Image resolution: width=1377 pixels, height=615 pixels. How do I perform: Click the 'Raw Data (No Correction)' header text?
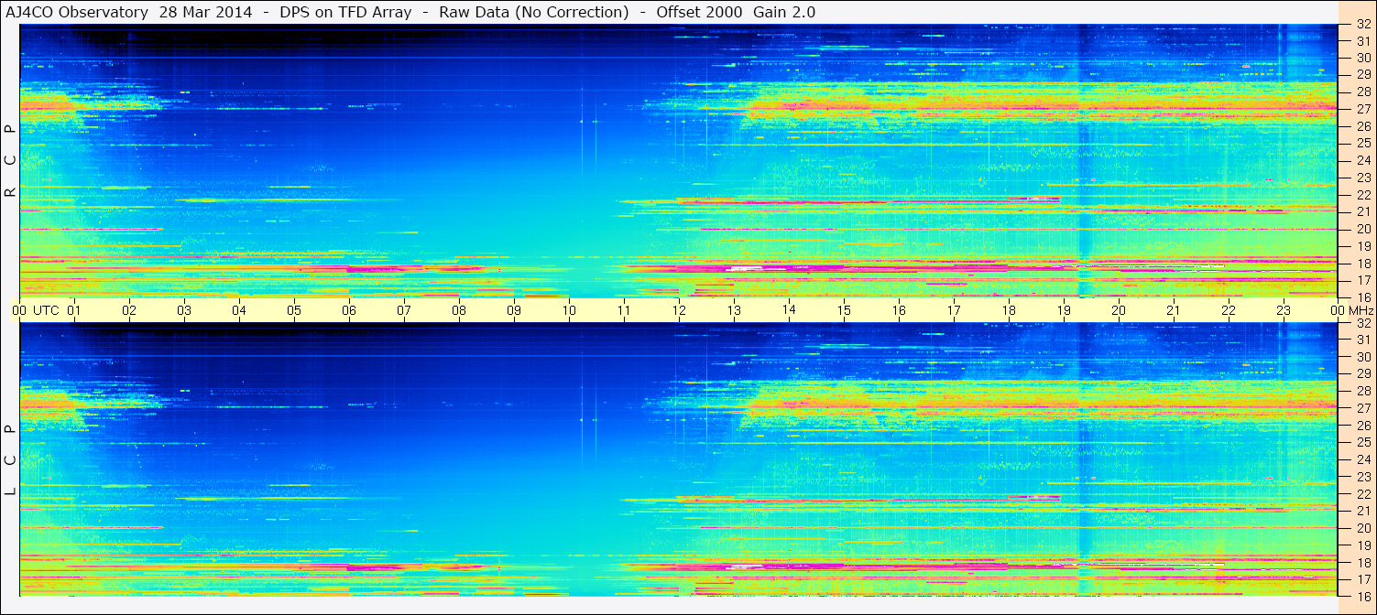coord(534,12)
